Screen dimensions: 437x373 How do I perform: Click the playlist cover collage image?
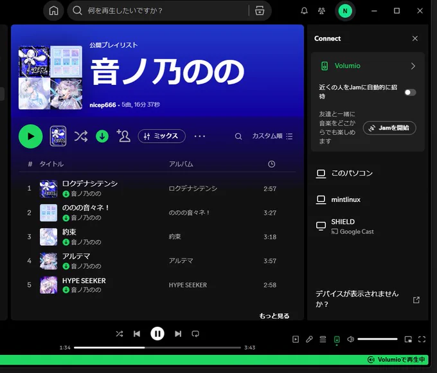point(50,77)
